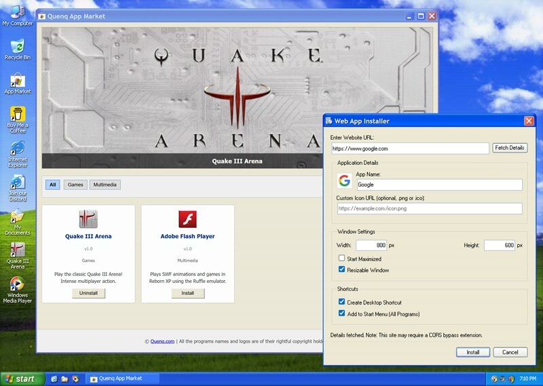Install Adobe Flash Player
This screenshot has width=543, height=386.
188,293
